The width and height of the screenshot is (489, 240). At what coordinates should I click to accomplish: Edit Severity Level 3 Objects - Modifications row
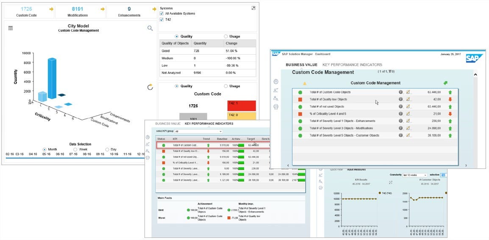[x=408, y=128]
